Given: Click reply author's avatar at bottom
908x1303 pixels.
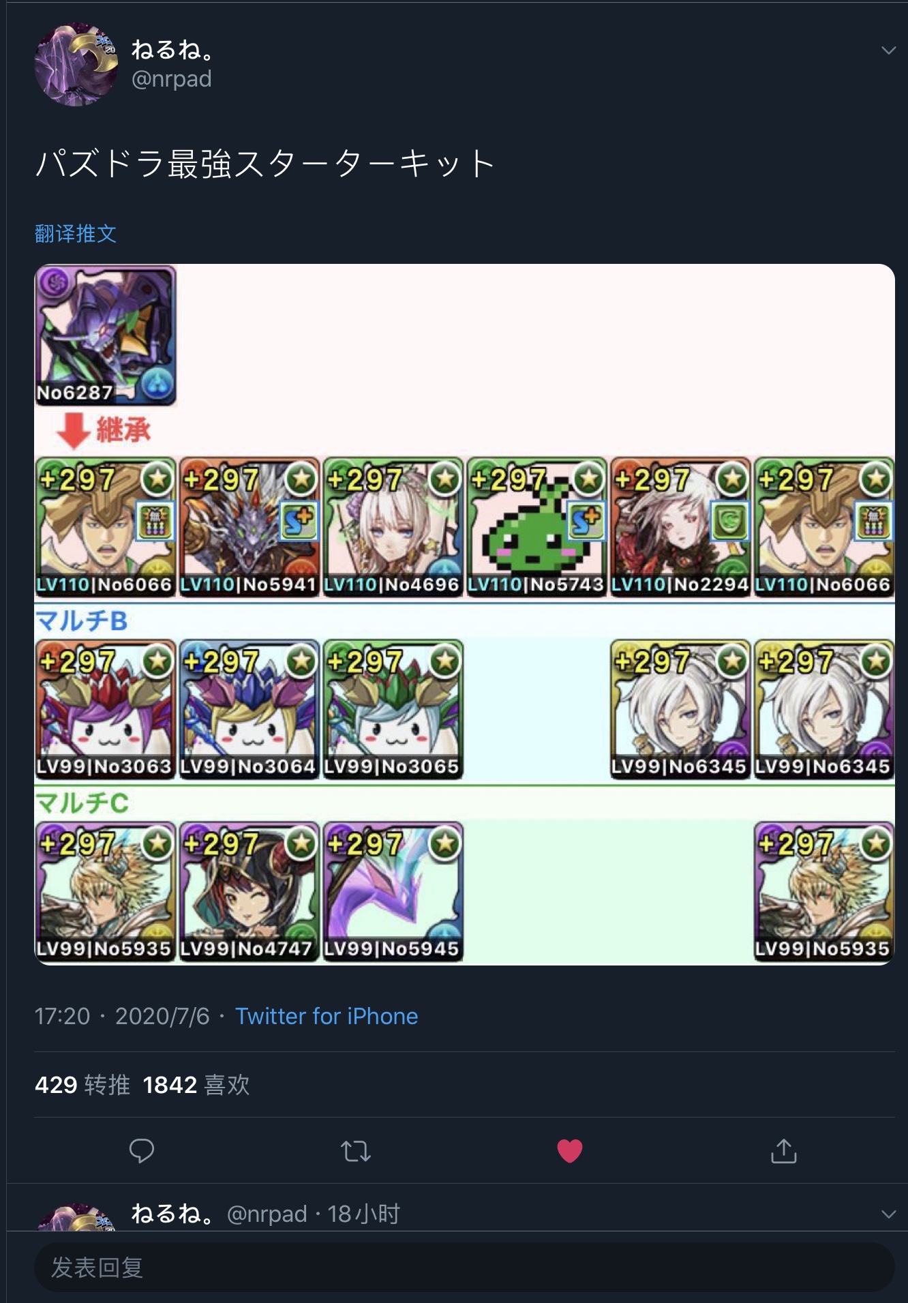Looking at the screenshot, I should [76, 1217].
